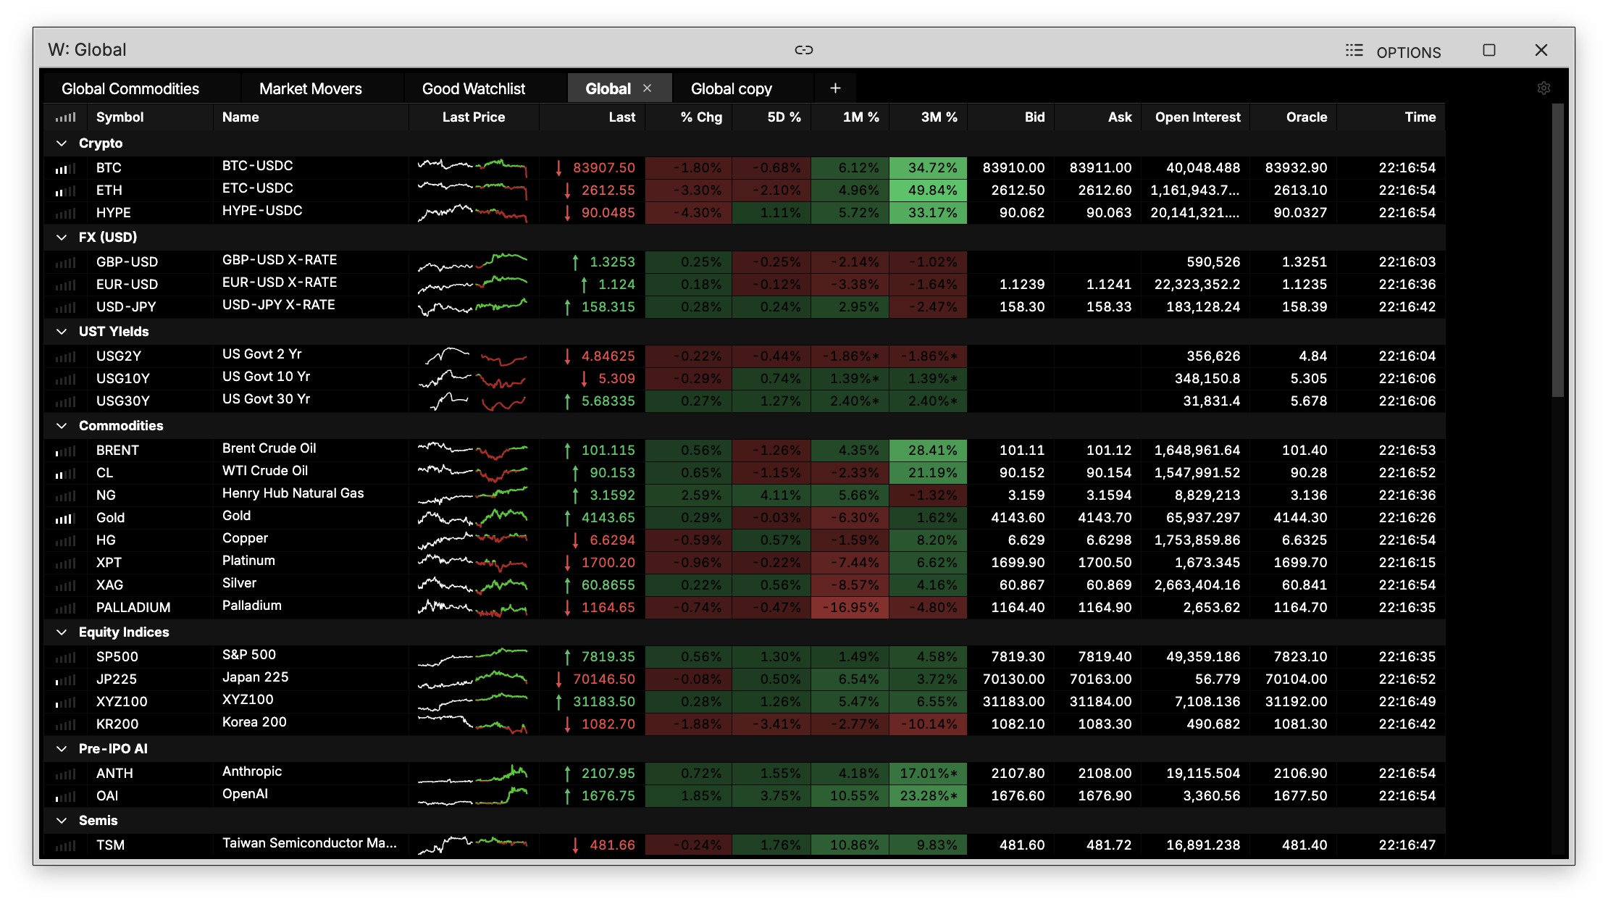Click signal bars icon for BRENT row
Viewport: 1608px width, 904px height.
click(65, 451)
